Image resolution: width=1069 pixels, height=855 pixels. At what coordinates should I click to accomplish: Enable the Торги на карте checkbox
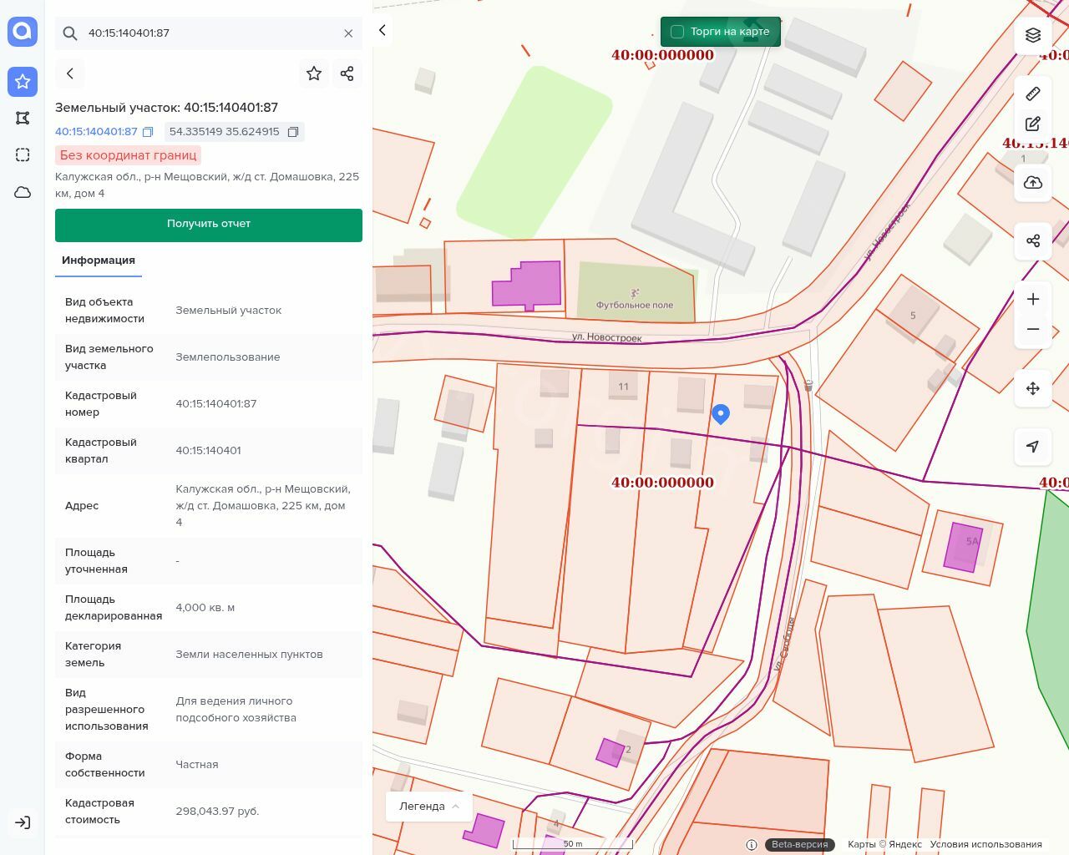[677, 32]
